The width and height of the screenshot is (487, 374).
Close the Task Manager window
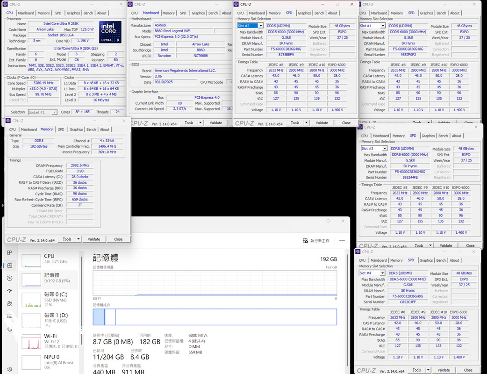point(343,221)
